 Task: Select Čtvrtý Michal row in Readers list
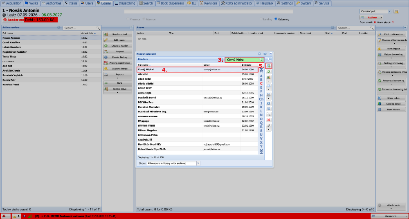(x=198, y=69)
